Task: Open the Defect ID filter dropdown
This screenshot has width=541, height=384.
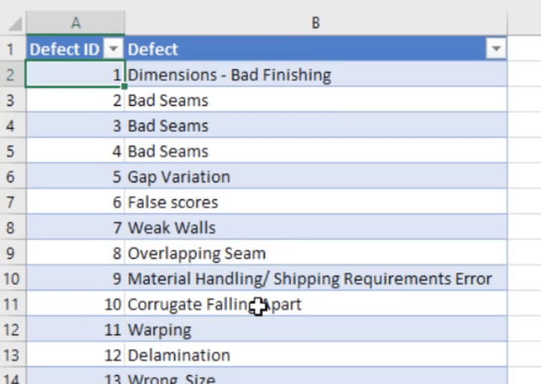Action: [x=113, y=49]
